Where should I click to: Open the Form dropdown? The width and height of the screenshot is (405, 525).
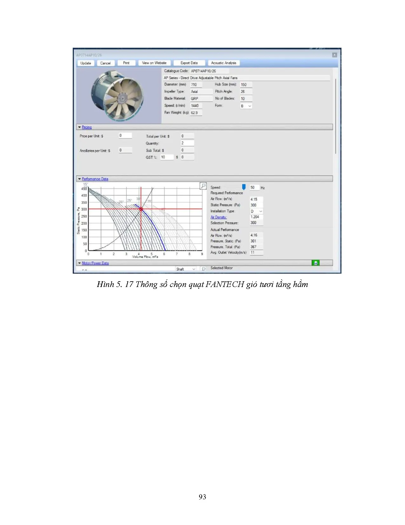[x=246, y=106]
